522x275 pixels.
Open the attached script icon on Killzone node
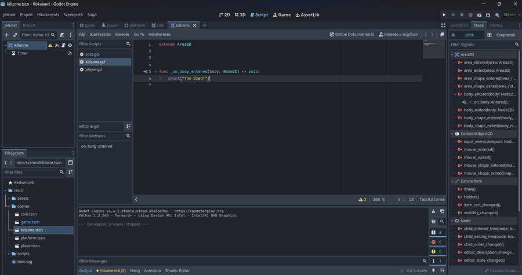(63, 45)
